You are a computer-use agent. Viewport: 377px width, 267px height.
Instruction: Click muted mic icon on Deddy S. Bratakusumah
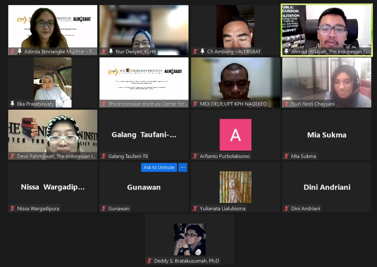(x=149, y=261)
